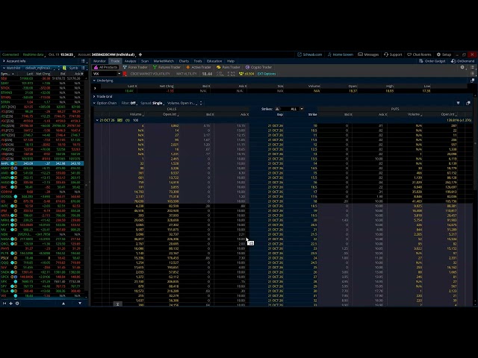Collapse the Underlying section
The image size is (478, 358).
pos(94,81)
